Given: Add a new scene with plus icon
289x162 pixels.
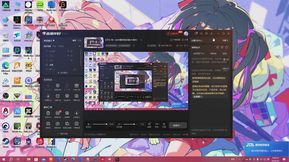Looking at the screenshot, I should (x=79, y=46).
